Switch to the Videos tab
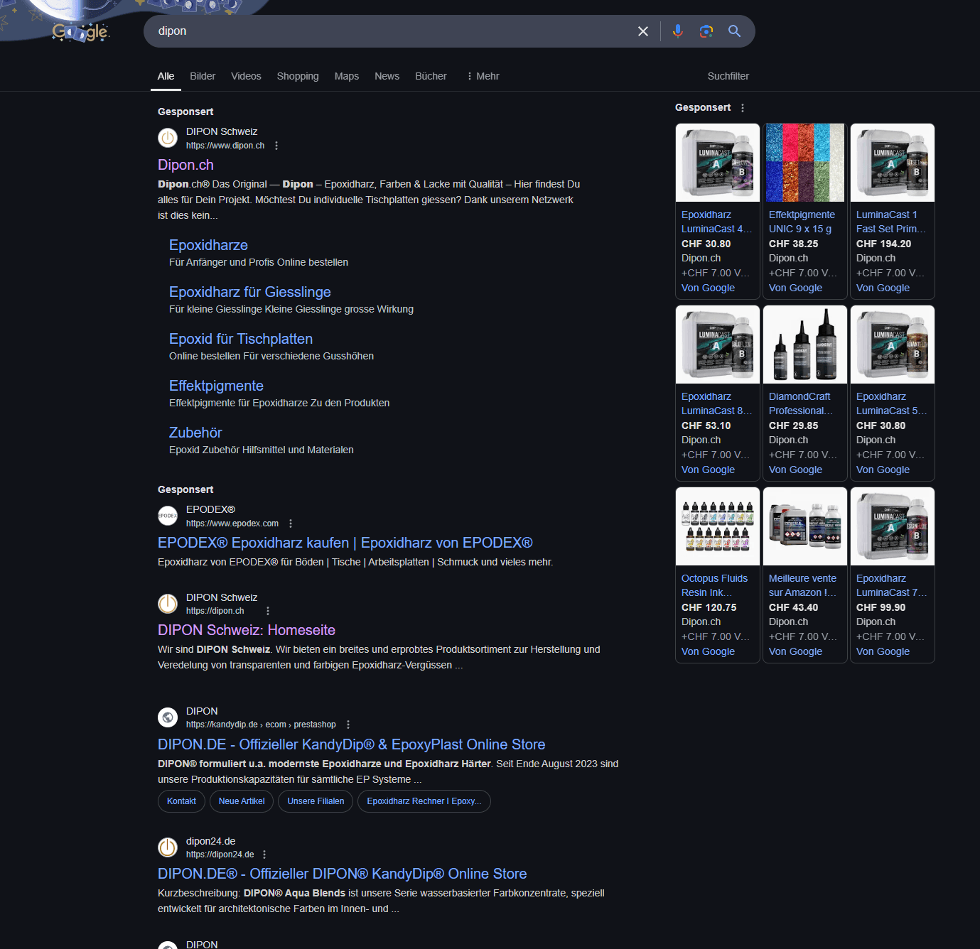Viewport: 980px width, 949px height. coord(246,76)
